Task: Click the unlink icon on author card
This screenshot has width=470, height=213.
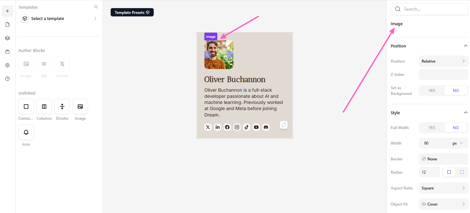Action: [x=284, y=125]
